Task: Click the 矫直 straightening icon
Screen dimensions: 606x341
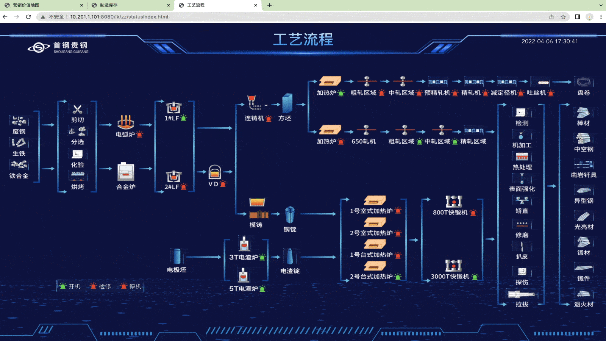Action: tap(522, 200)
